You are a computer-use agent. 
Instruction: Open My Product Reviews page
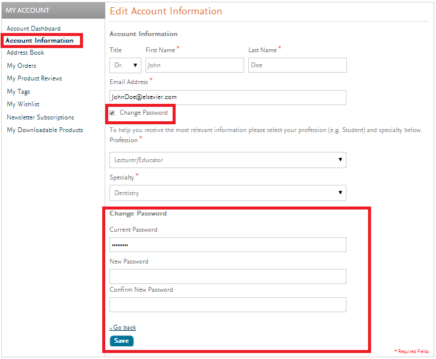34,78
